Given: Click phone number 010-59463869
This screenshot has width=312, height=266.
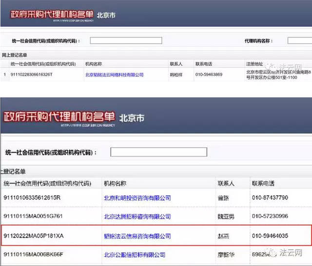Looking at the screenshot, I should click(209, 75).
